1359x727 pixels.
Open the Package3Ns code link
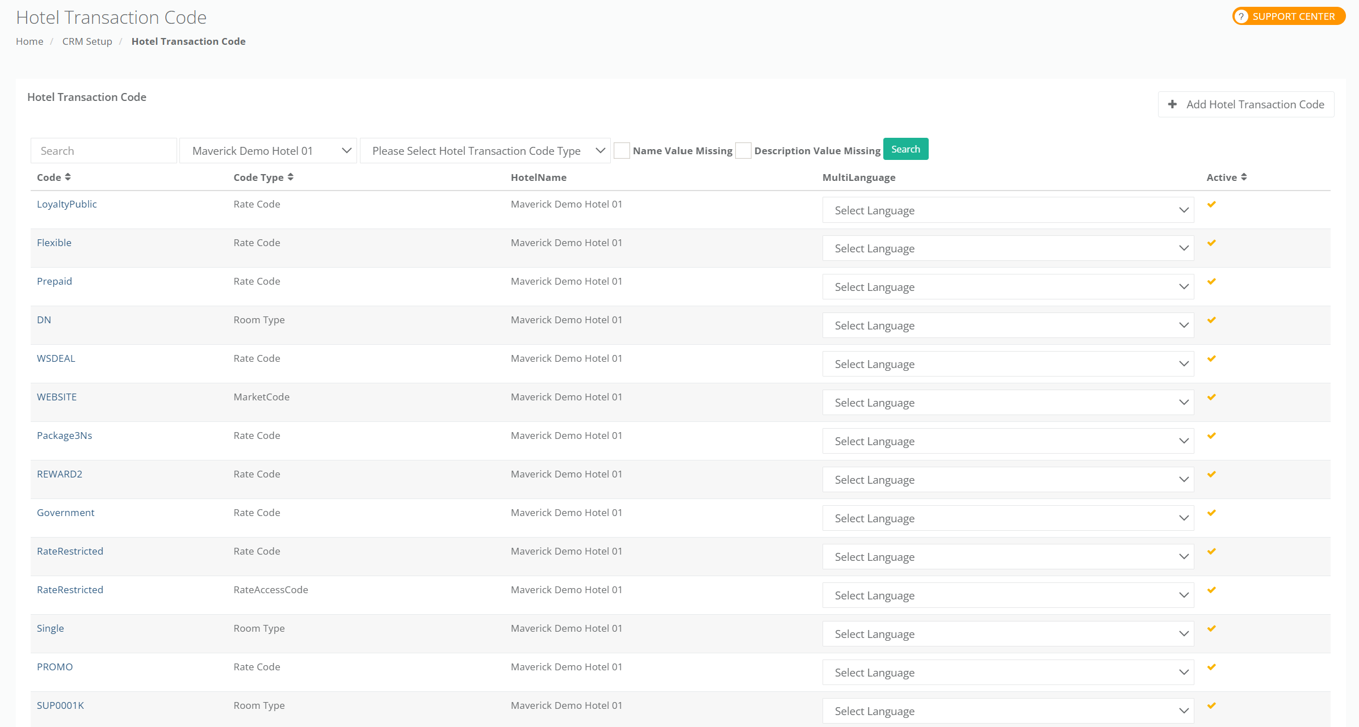tap(65, 436)
